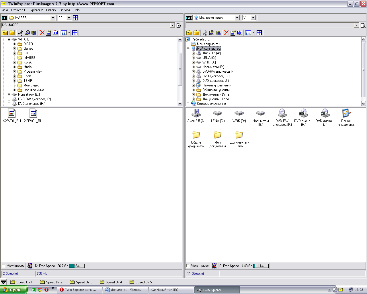The image size is (367, 294).
Task: Click the Up One Level folder icon in Explorer 2 toolbar
Action: pos(189,33)
